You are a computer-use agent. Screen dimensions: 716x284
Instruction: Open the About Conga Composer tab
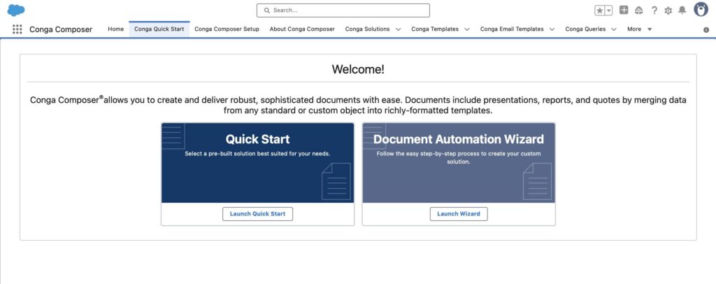303,29
